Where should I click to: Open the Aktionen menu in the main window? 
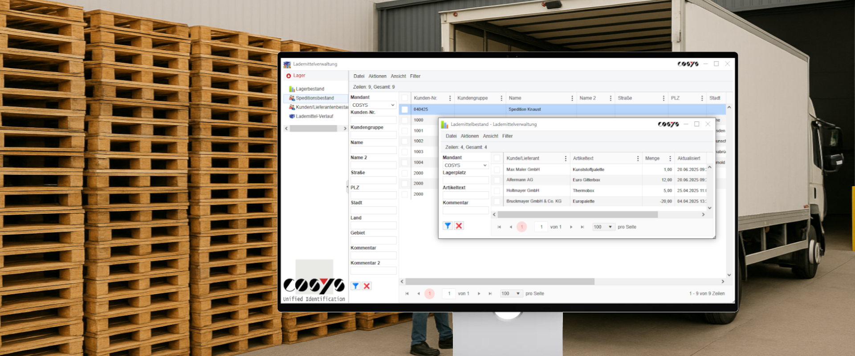coord(377,76)
